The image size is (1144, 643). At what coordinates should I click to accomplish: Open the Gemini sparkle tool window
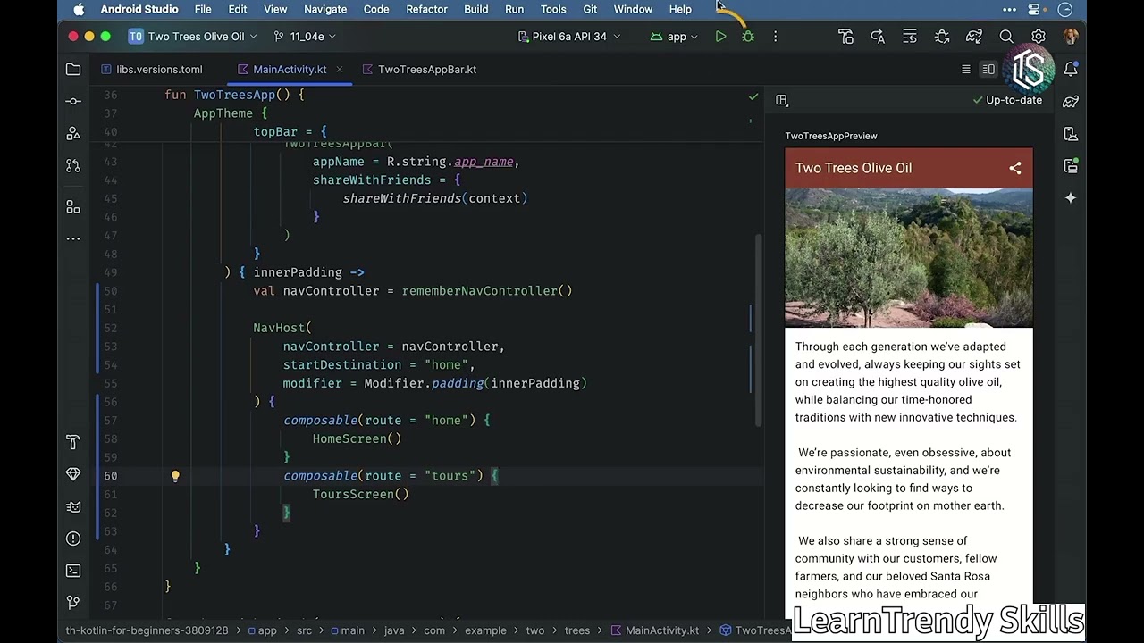(x=1071, y=197)
